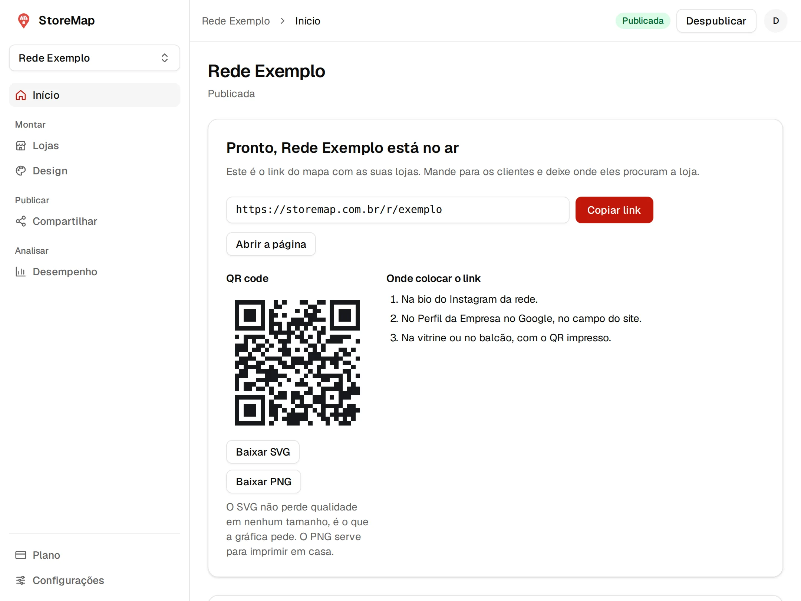Expand the Rede Exemplo network selector
The image size is (801, 601).
(95, 58)
